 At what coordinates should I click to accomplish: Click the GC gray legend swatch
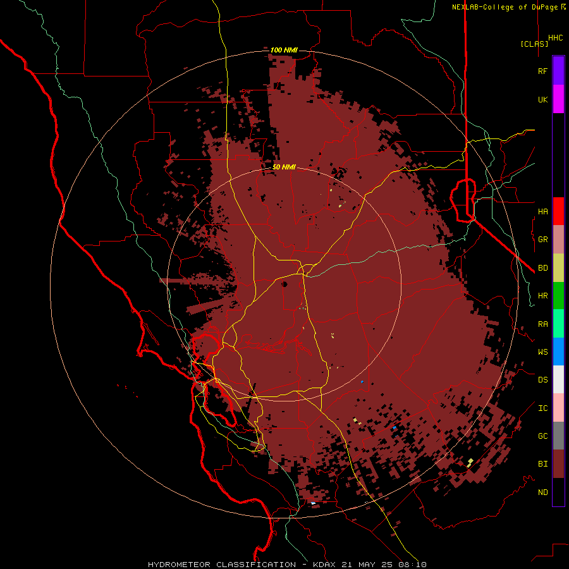click(558, 436)
